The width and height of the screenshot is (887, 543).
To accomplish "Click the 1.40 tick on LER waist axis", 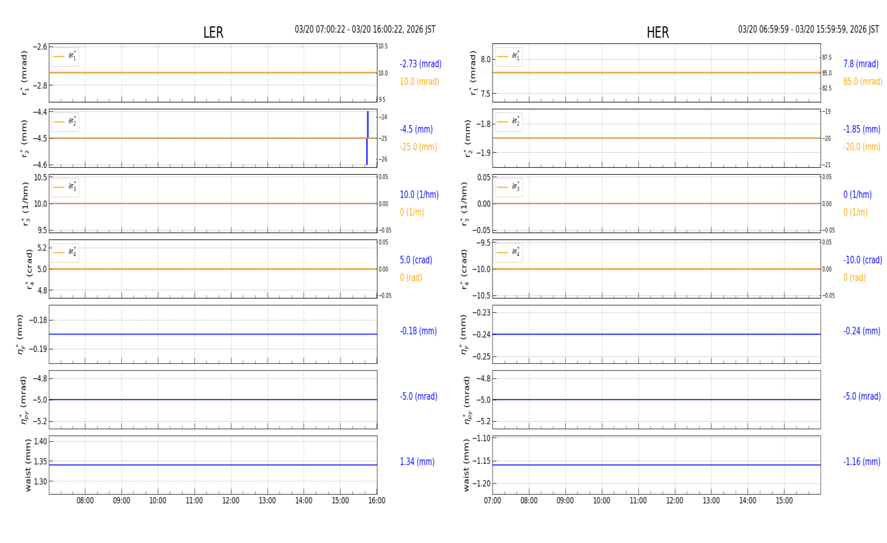I will click(40, 442).
